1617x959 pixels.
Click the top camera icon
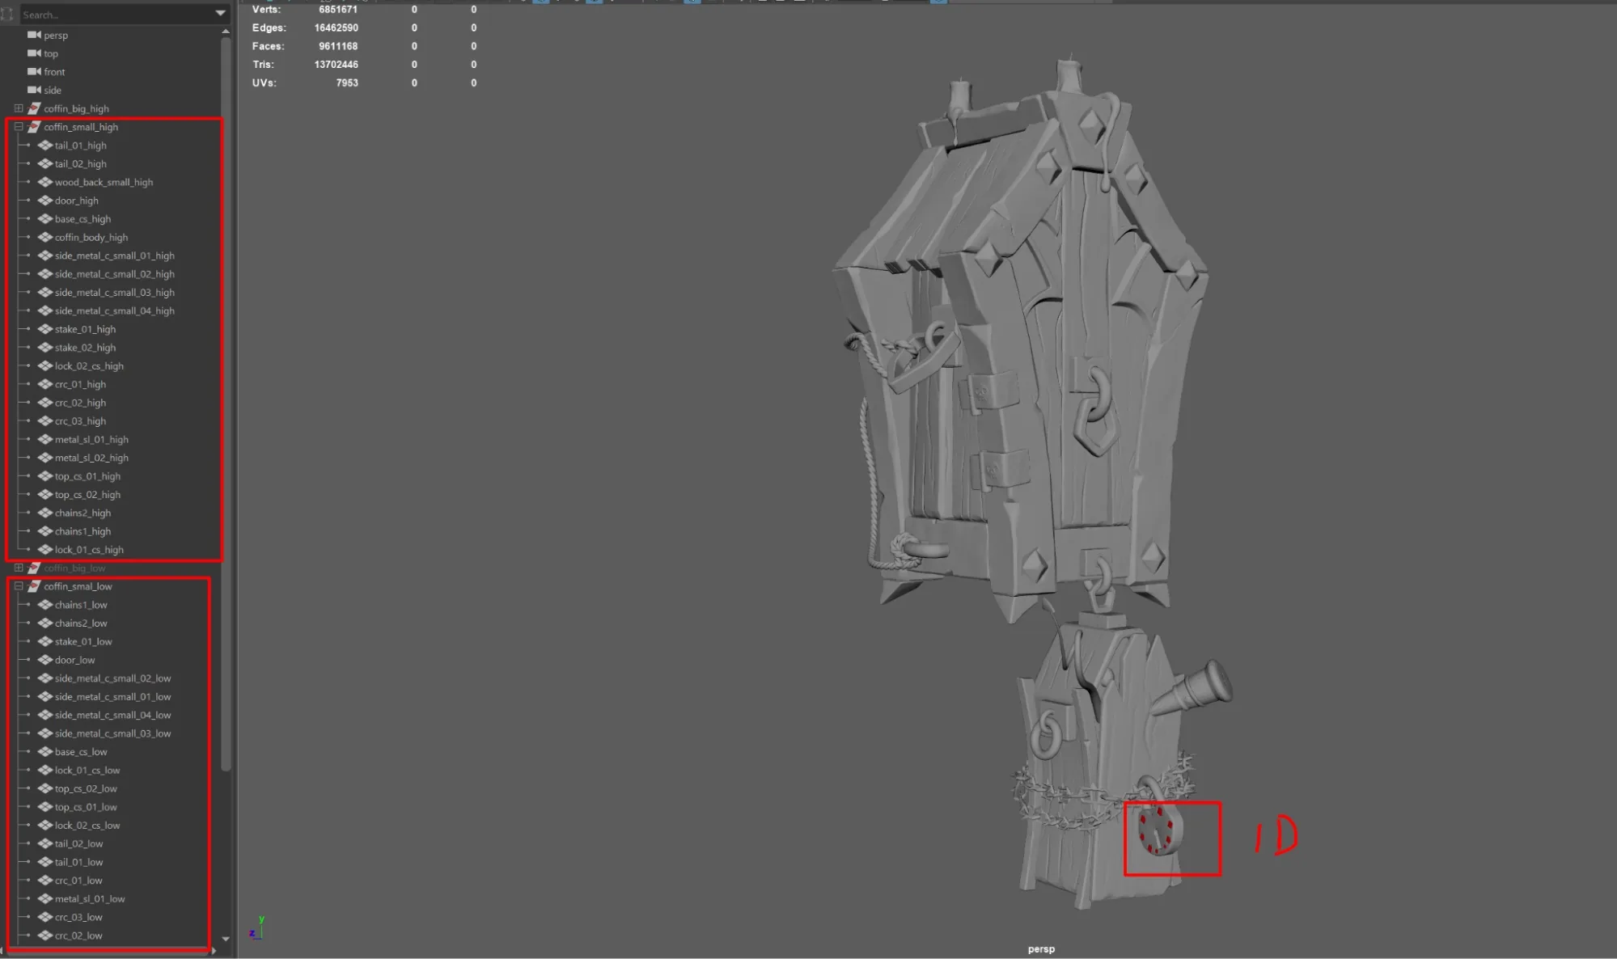(34, 53)
